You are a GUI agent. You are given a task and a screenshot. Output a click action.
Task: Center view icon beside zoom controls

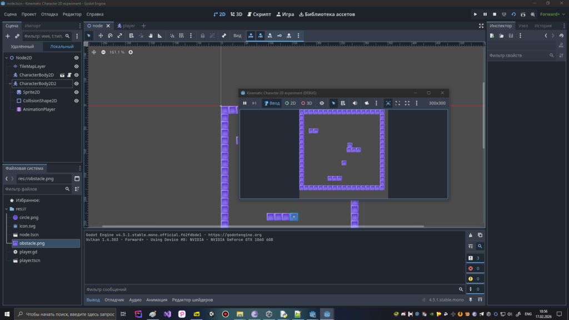94,52
